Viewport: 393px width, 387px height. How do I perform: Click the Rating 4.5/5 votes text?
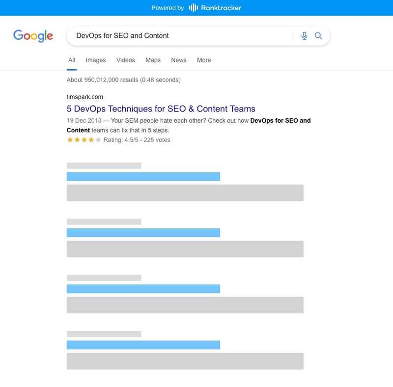click(x=137, y=140)
